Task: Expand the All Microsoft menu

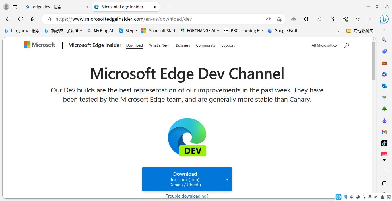Action: pos(324,45)
